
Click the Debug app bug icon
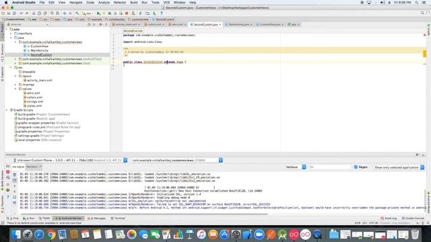pyautogui.click(x=110, y=13)
